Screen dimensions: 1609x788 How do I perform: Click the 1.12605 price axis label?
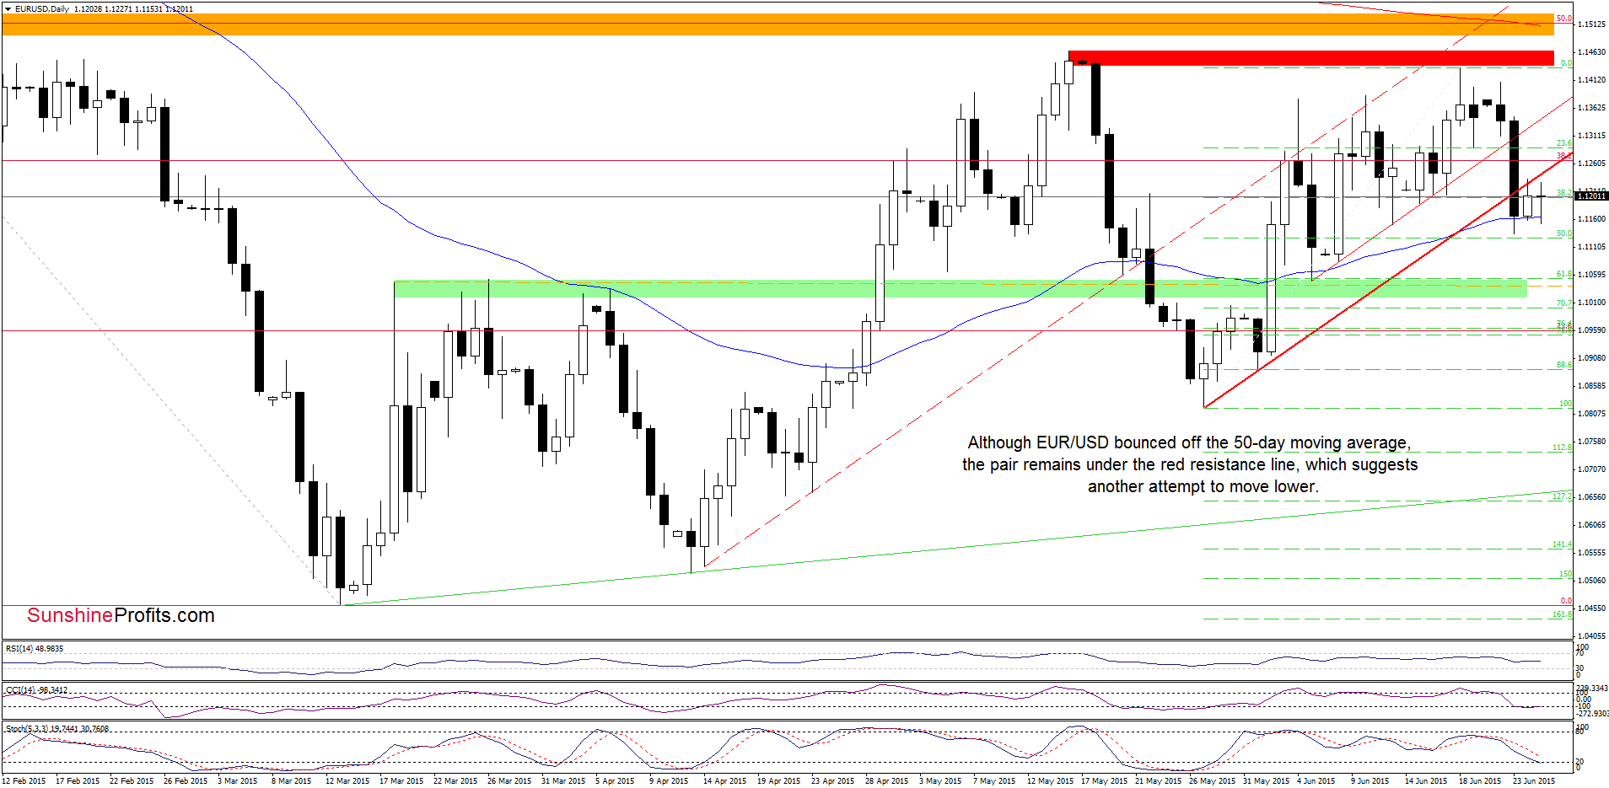click(x=1592, y=163)
